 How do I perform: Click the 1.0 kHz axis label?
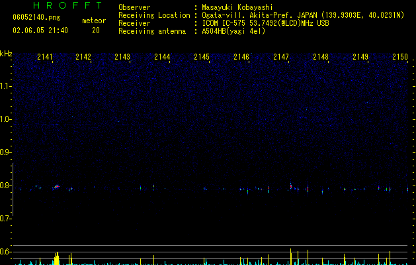(6, 119)
